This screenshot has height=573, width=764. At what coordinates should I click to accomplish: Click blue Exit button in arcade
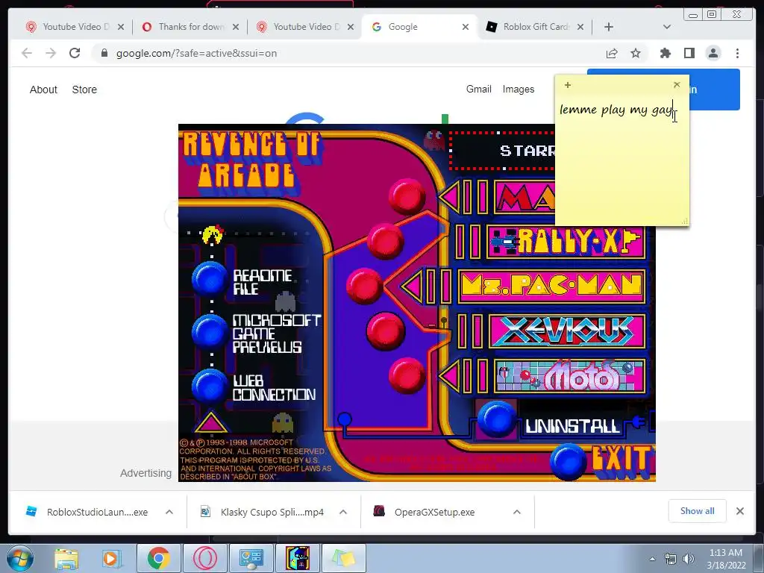(x=569, y=461)
